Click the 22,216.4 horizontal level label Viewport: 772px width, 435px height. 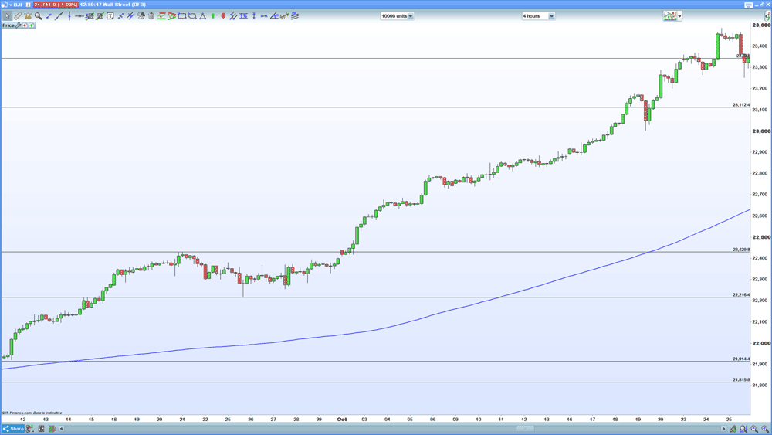pos(741,294)
